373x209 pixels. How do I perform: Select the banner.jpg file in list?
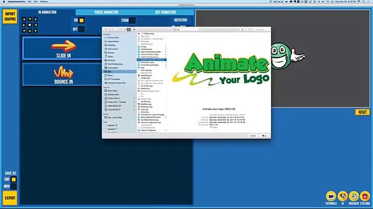(145, 88)
